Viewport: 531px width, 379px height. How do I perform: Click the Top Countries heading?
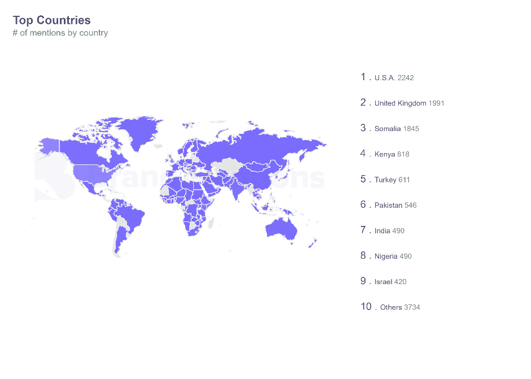point(51,20)
